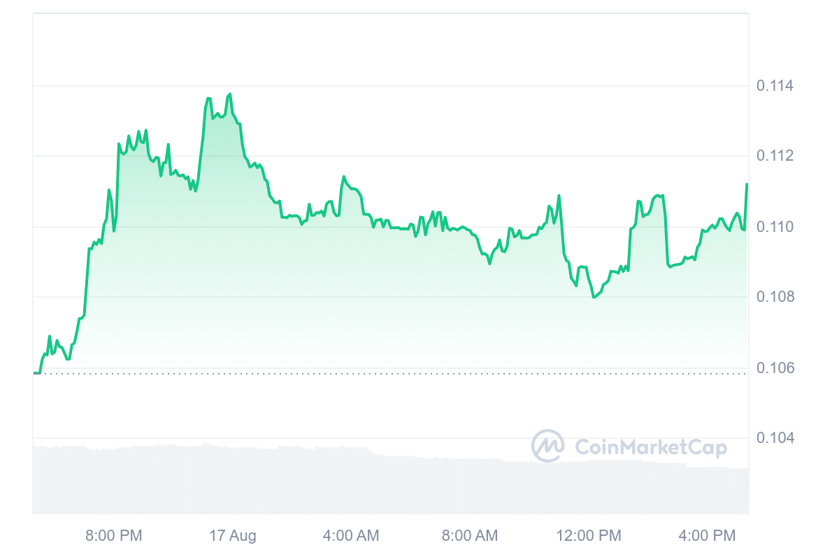The width and height of the screenshot is (839, 559).
Task: Select the 17 Aug date label
Action: tap(233, 536)
